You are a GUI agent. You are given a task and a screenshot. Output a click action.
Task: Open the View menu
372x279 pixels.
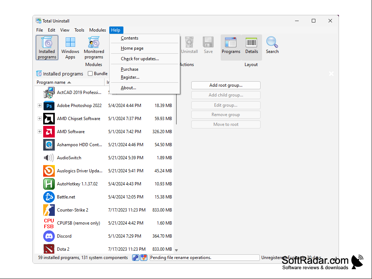pos(65,30)
